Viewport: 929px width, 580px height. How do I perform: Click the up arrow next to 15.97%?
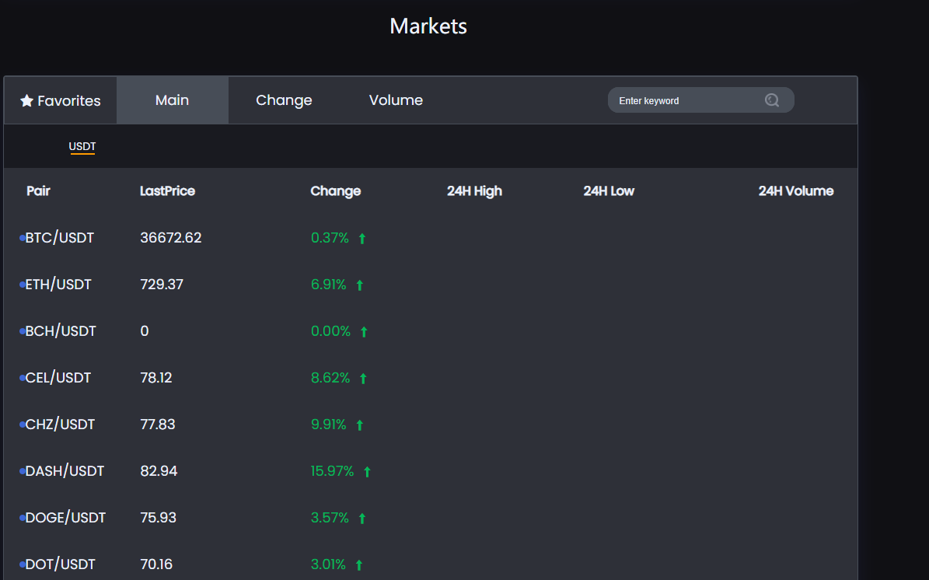click(x=367, y=472)
